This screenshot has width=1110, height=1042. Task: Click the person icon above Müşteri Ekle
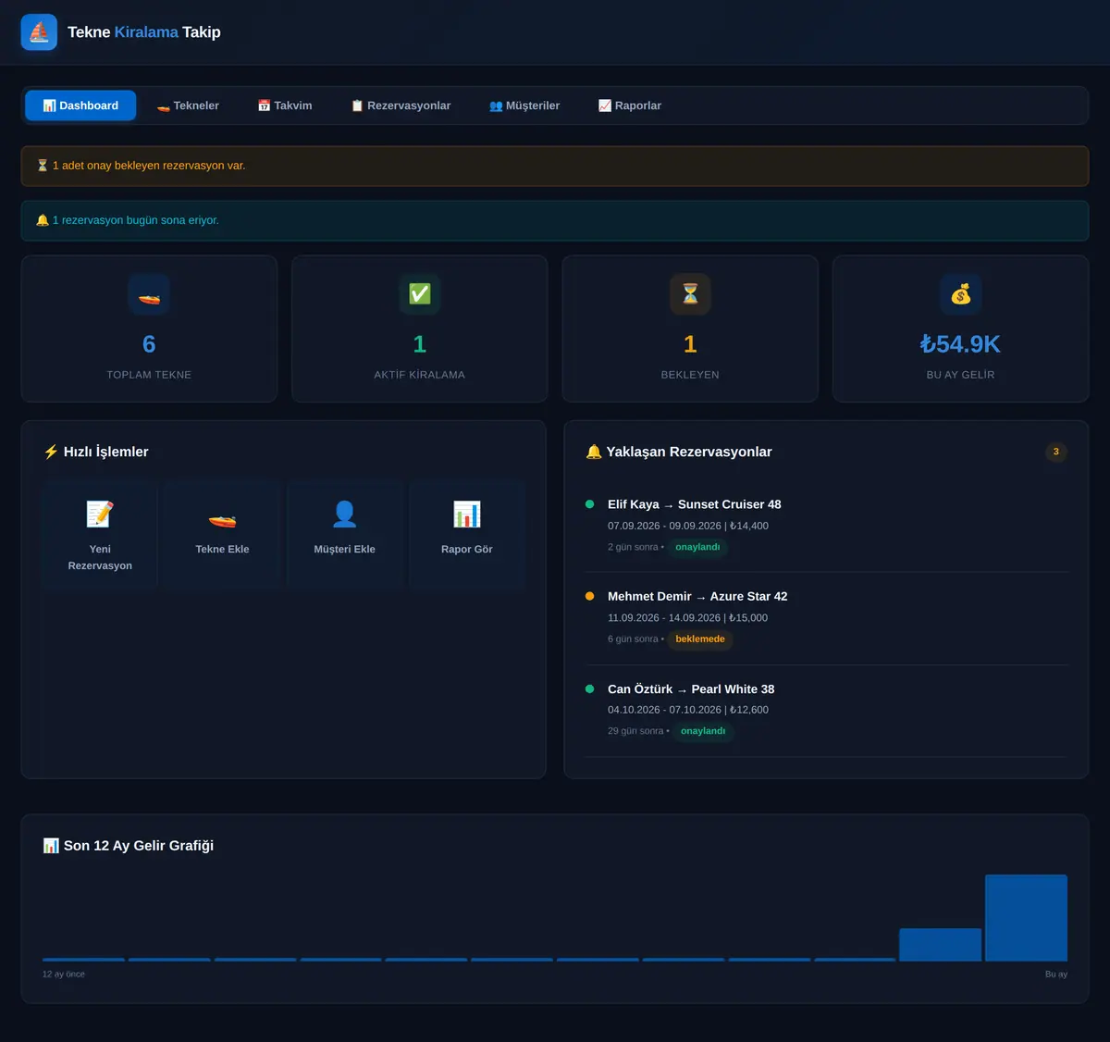(345, 514)
